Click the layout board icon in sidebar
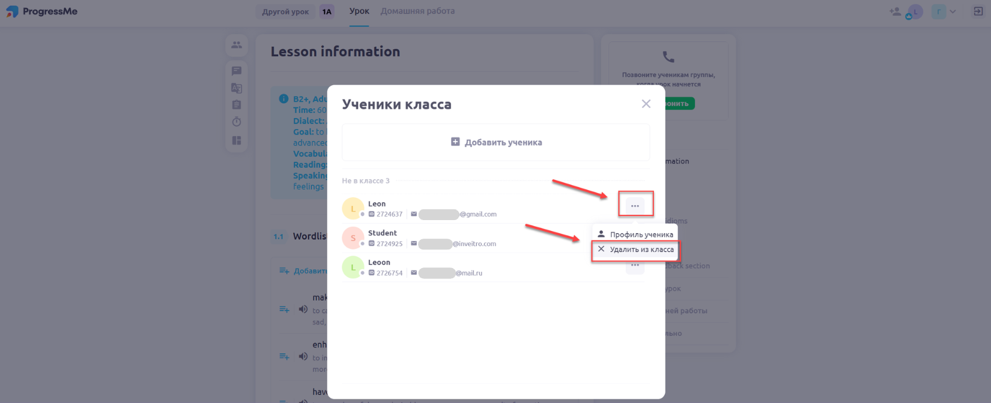The image size is (991, 403). 237,140
